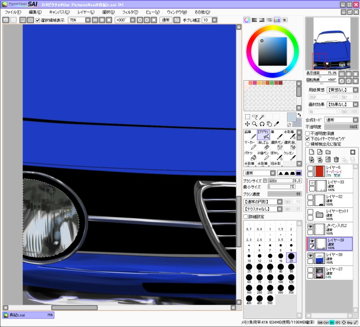
Task: Choose the Bucket (バケツ) fill tool
Action: (250, 156)
